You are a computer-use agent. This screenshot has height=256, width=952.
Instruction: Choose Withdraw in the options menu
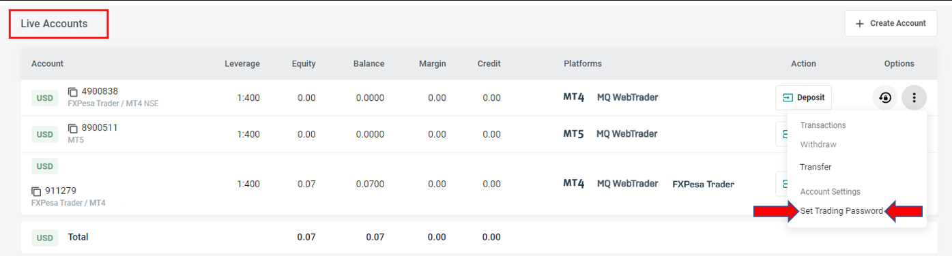(x=818, y=144)
